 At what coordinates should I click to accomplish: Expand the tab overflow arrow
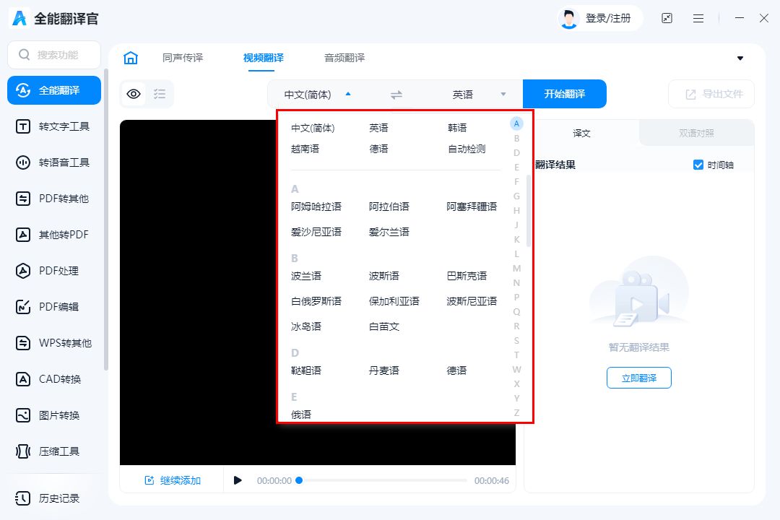pyautogui.click(x=740, y=58)
